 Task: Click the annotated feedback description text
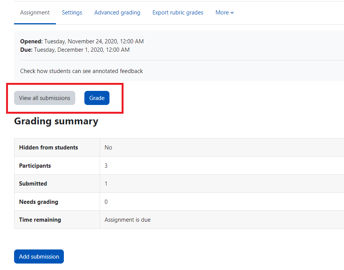tap(81, 71)
